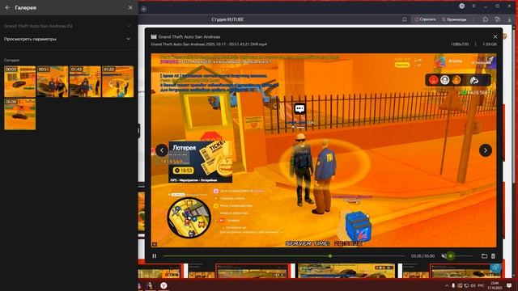
Task: Pause the video playback
Action: [x=155, y=256]
